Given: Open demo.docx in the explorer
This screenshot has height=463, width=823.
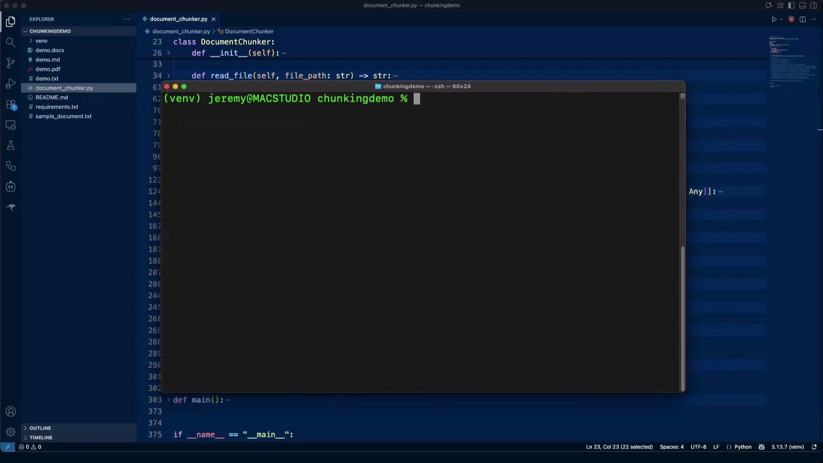Looking at the screenshot, I should 79,50.
